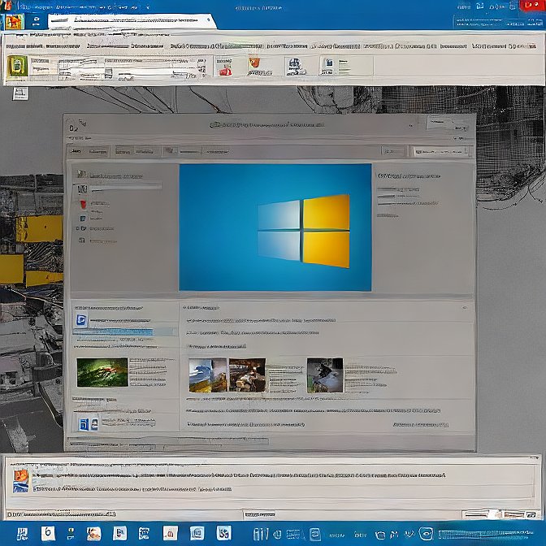Open the brown interior photo thumbnail
The width and height of the screenshot is (546, 546).
pos(247,375)
